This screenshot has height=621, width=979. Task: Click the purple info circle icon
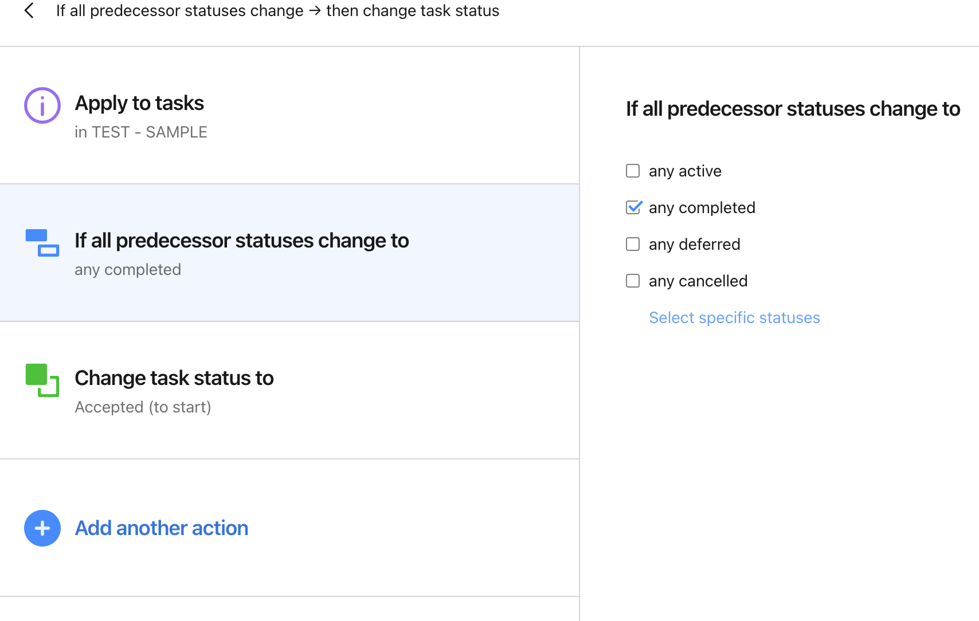[42, 105]
